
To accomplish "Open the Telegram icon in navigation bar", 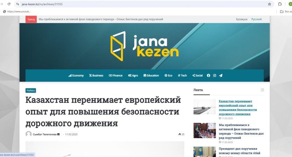I will click(221, 75).
